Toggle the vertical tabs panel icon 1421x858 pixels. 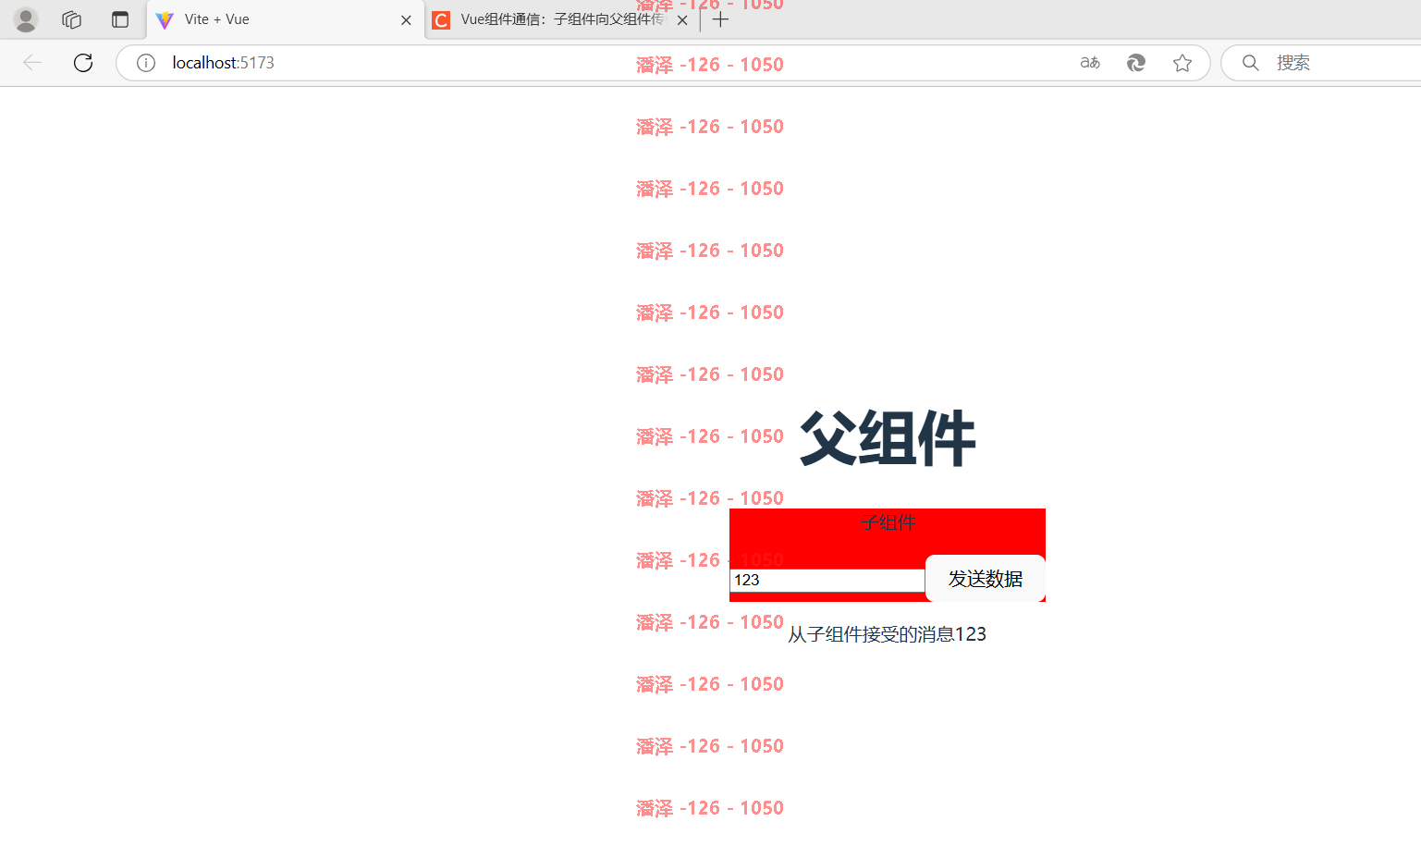click(x=120, y=19)
